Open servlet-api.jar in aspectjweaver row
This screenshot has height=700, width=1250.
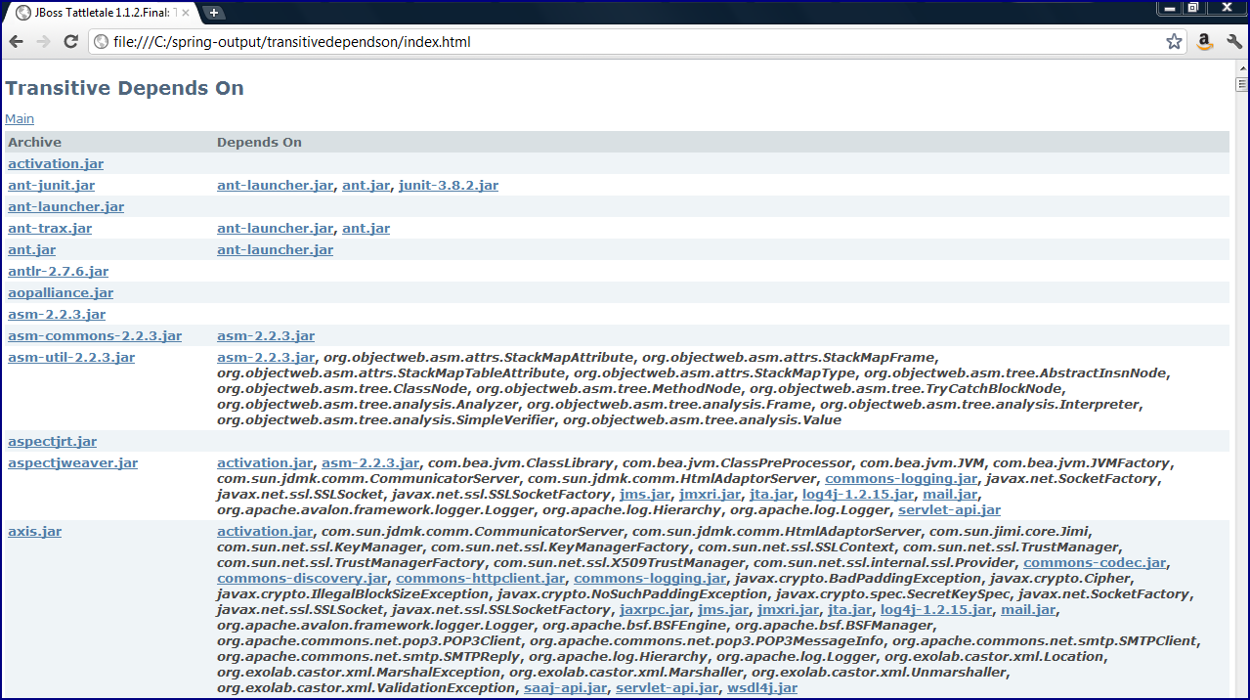(949, 509)
